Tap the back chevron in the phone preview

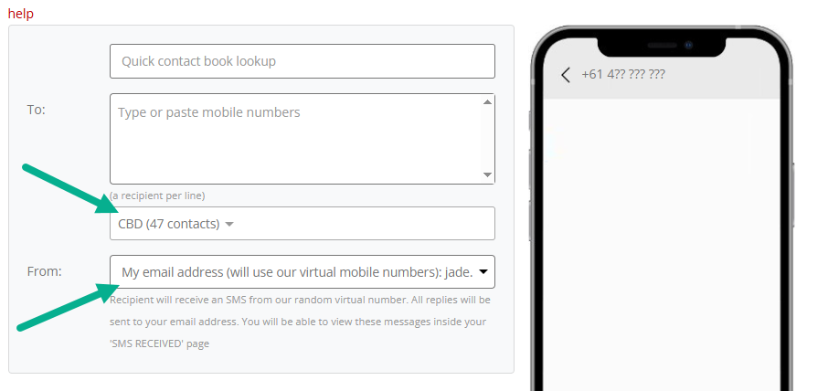coord(566,75)
